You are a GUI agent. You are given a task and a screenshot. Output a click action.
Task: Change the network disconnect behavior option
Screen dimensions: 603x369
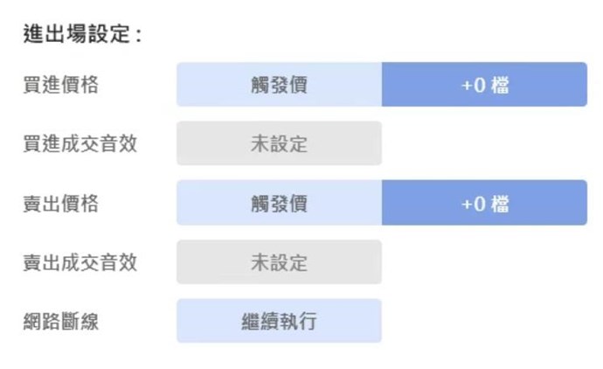pyautogui.click(x=279, y=321)
